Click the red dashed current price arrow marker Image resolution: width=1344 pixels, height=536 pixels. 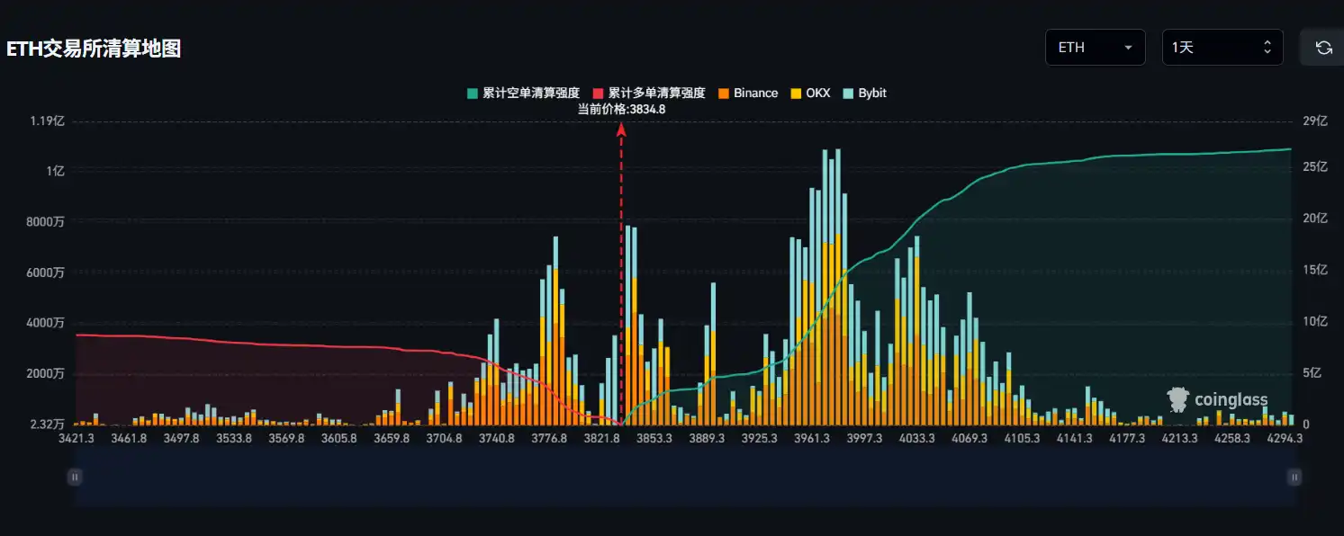coord(619,129)
